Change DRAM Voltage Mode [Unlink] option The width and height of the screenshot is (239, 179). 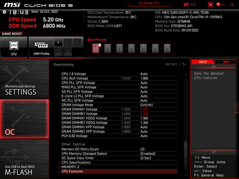(146, 105)
